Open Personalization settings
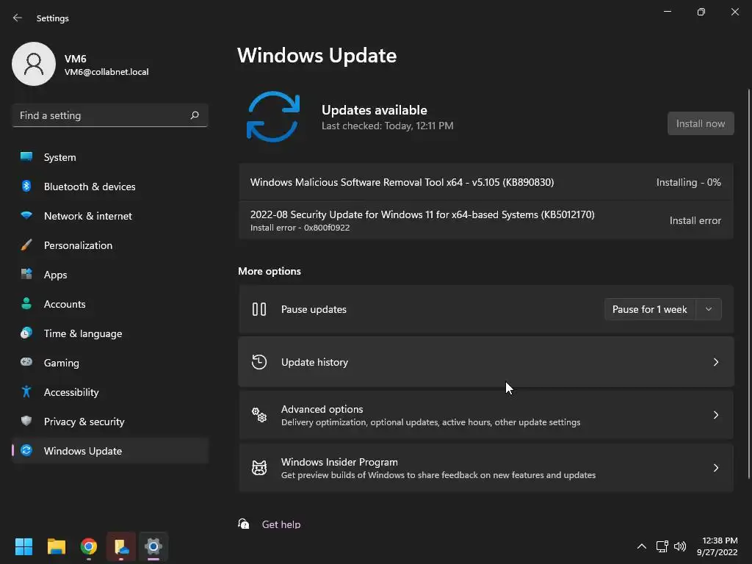 click(110, 245)
